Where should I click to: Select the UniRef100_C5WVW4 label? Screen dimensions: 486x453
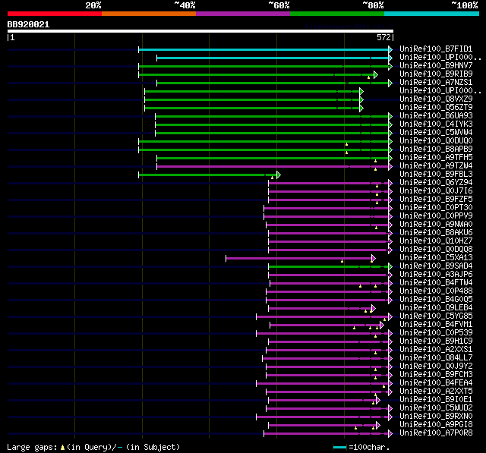pos(436,133)
